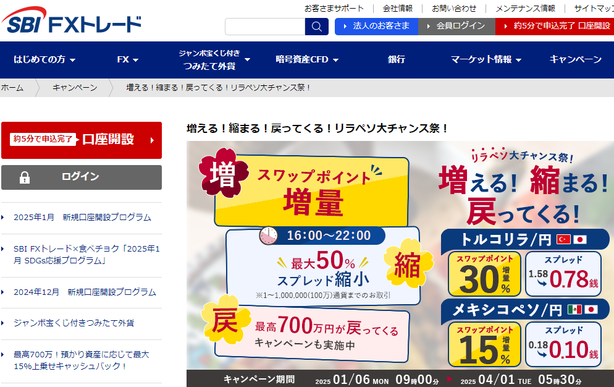Click the arrow on the red 口座開設 sidebar button
This screenshot has width=614, height=387.
click(x=153, y=140)
